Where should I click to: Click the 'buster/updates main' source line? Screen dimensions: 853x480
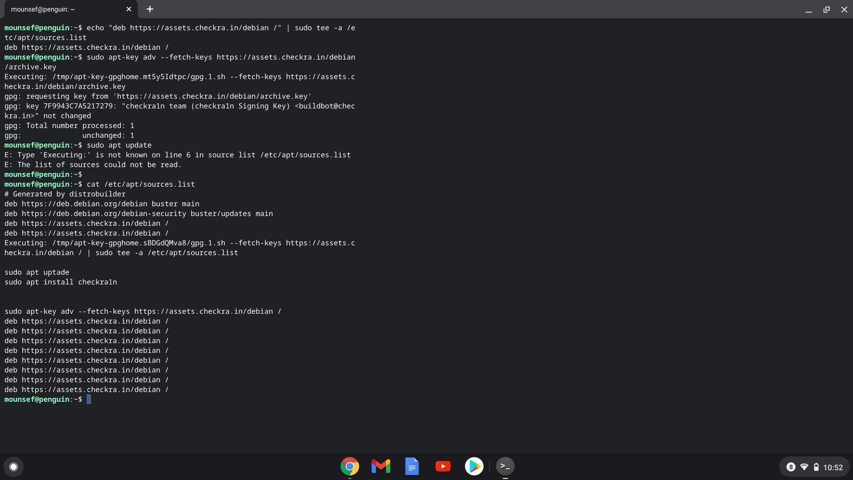tap(139, 214)
